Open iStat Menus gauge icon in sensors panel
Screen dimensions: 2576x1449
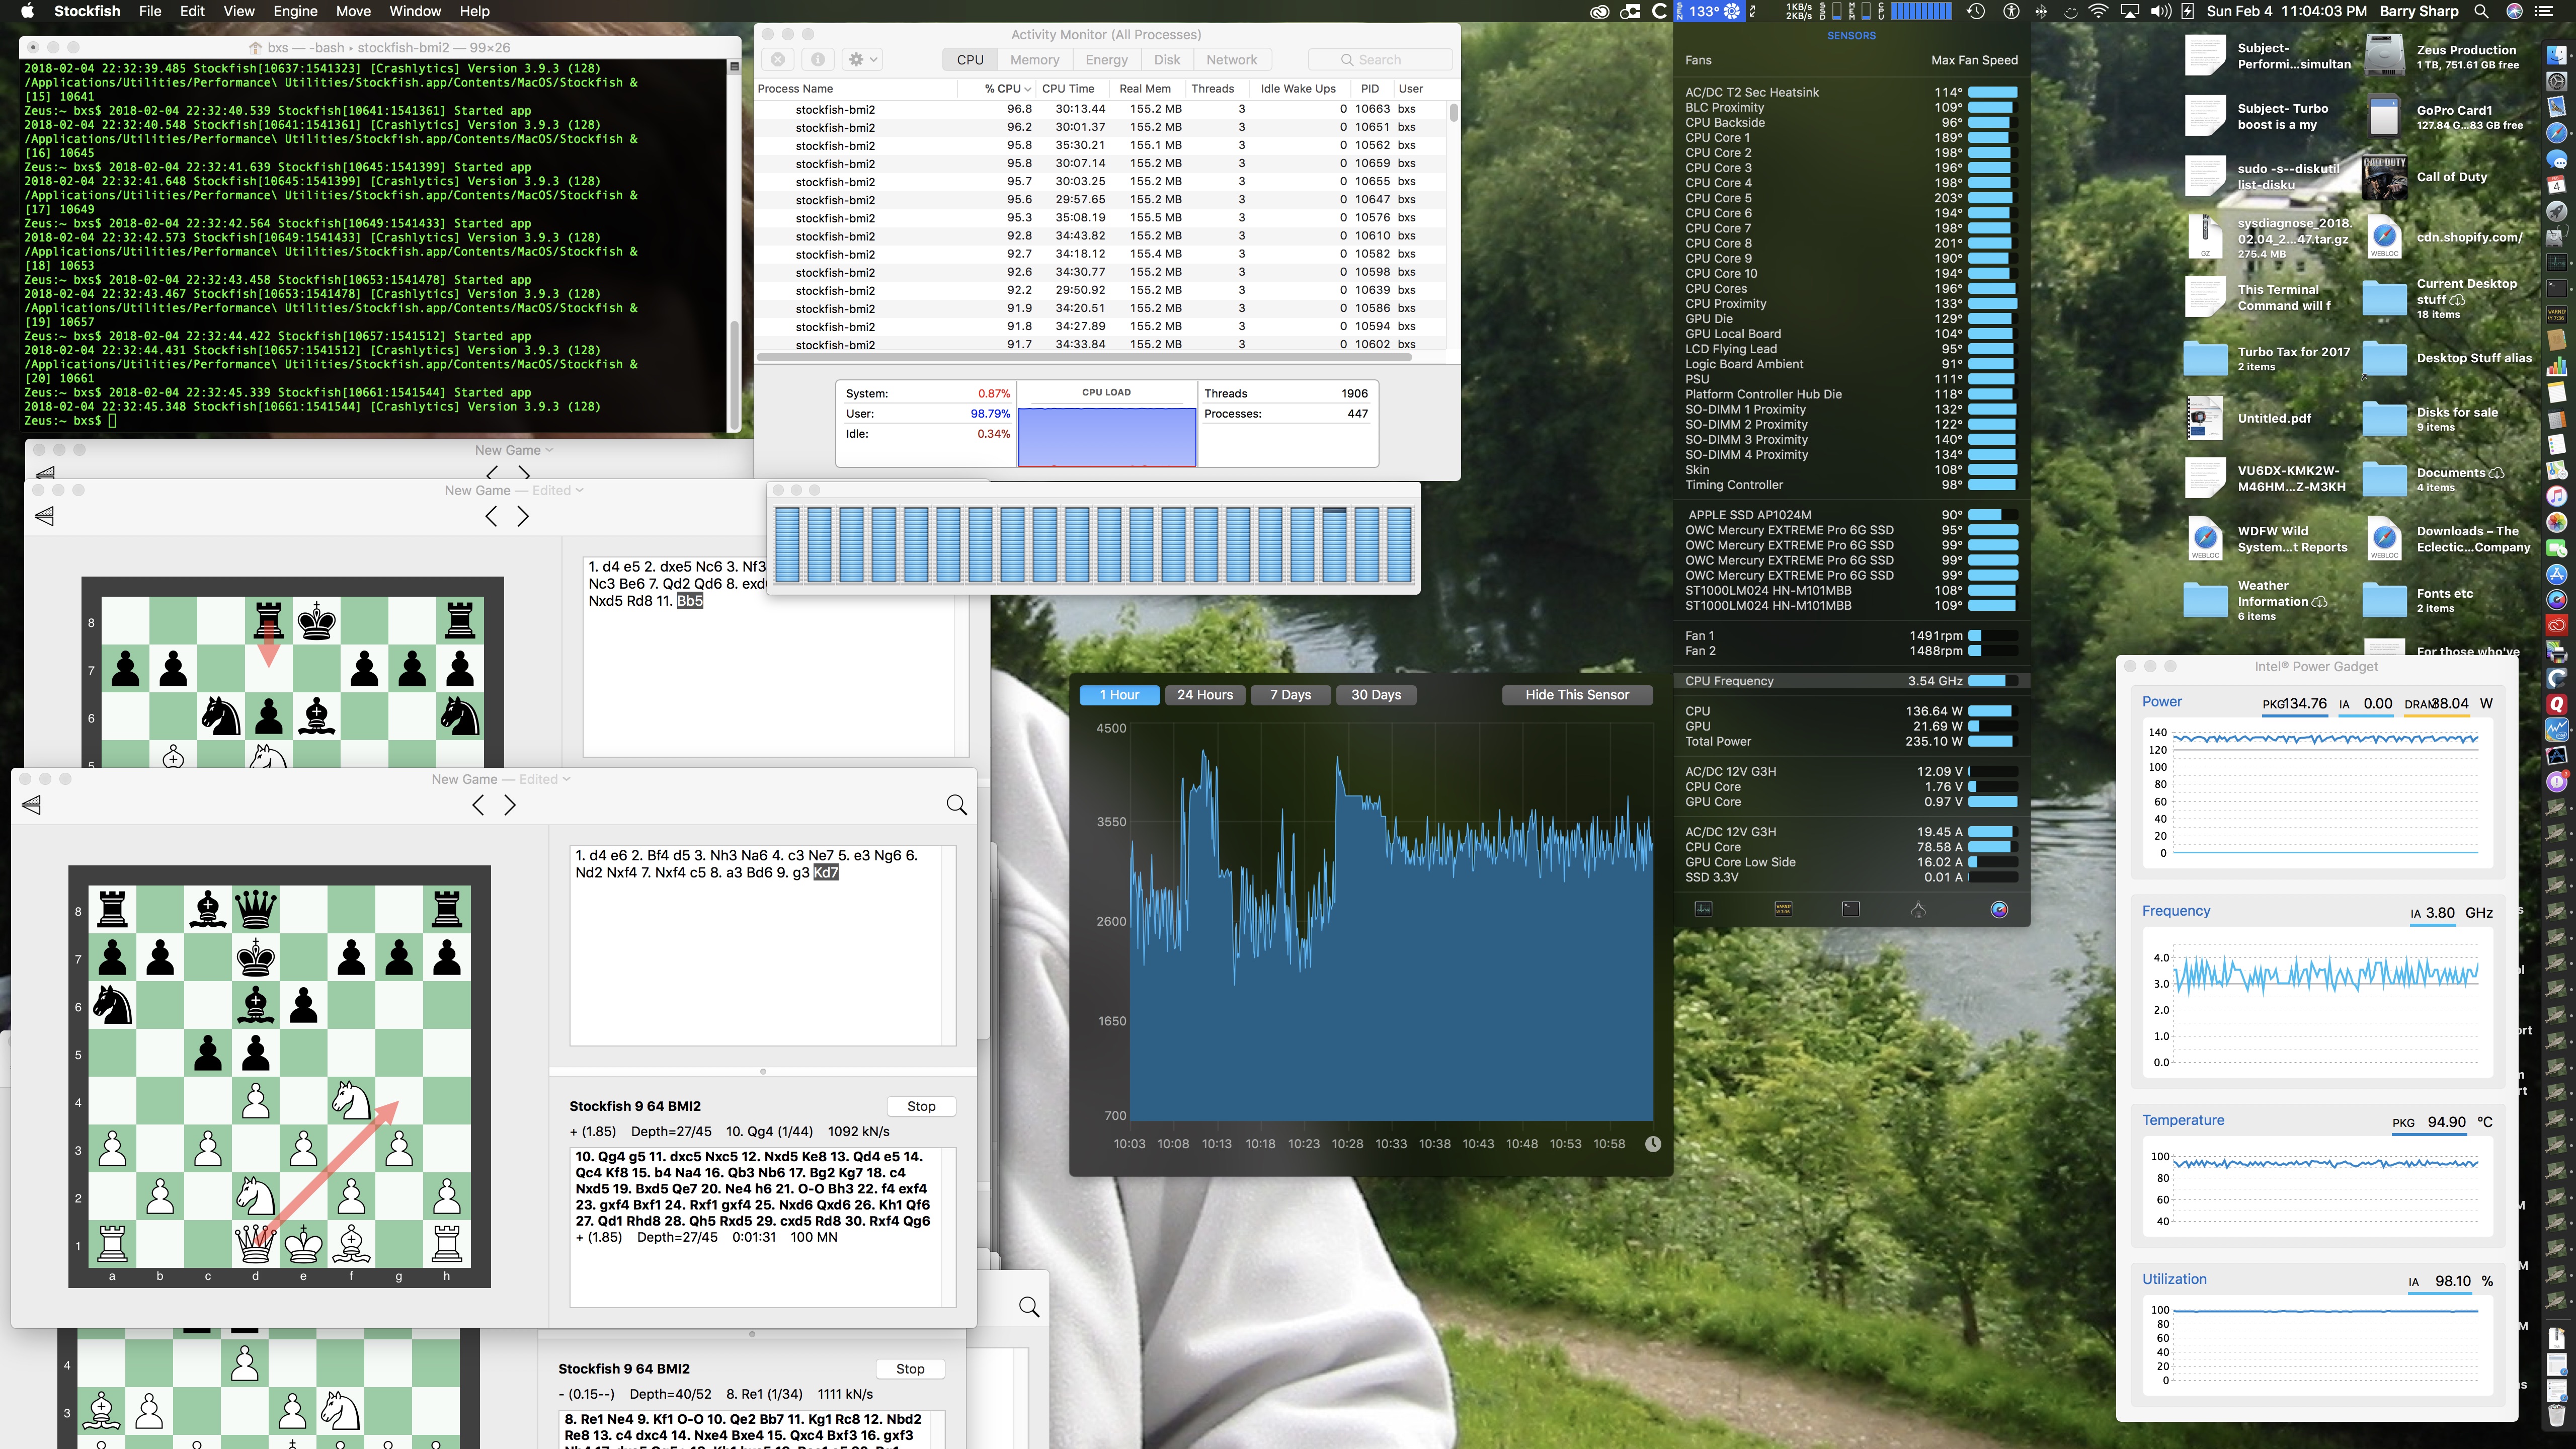(x=1999, y=909)
